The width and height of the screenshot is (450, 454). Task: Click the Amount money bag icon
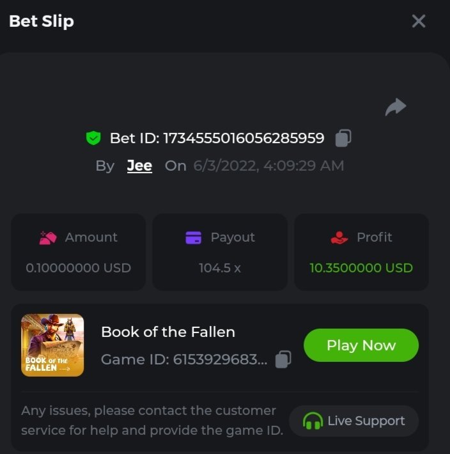tap(48, 238)
